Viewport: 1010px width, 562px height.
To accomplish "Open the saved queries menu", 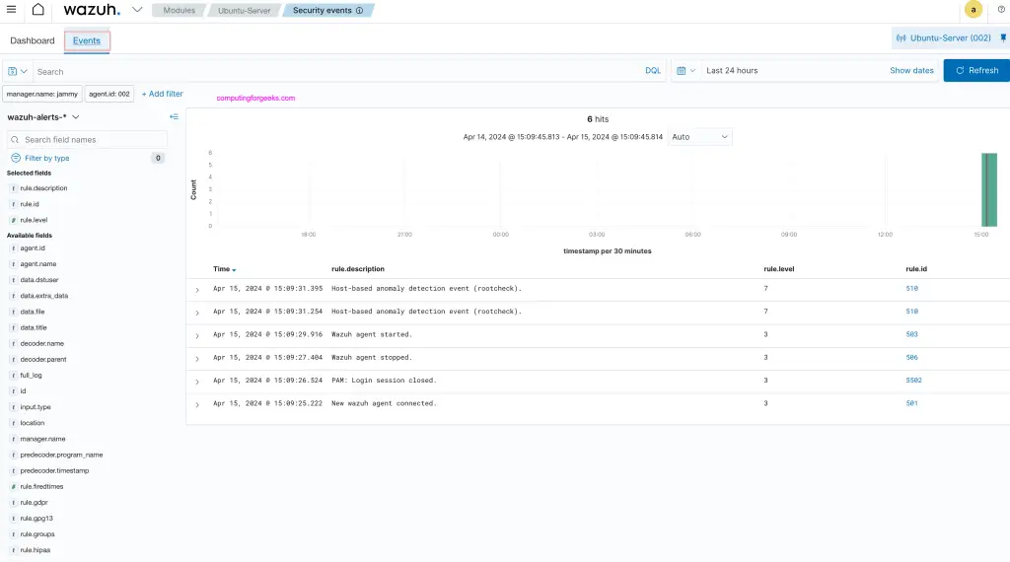I will point(18,71).
